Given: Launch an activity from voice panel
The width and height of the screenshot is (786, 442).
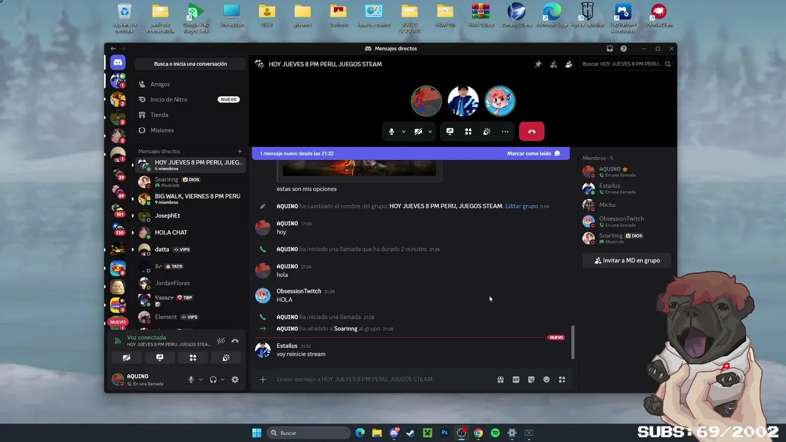Looking at the screenshot, I should tap(193, 357).
